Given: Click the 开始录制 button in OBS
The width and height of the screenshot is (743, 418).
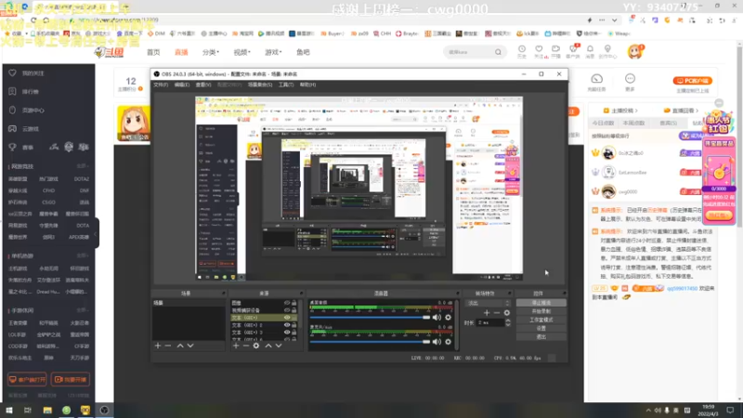Looking at the screenshot, I should [x=541, y=311].
